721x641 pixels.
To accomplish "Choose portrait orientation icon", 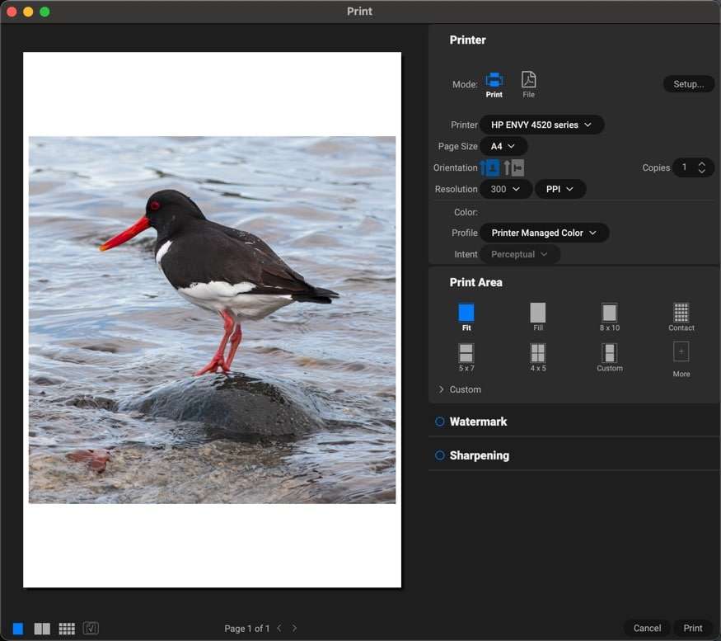I will pos(490,168).
